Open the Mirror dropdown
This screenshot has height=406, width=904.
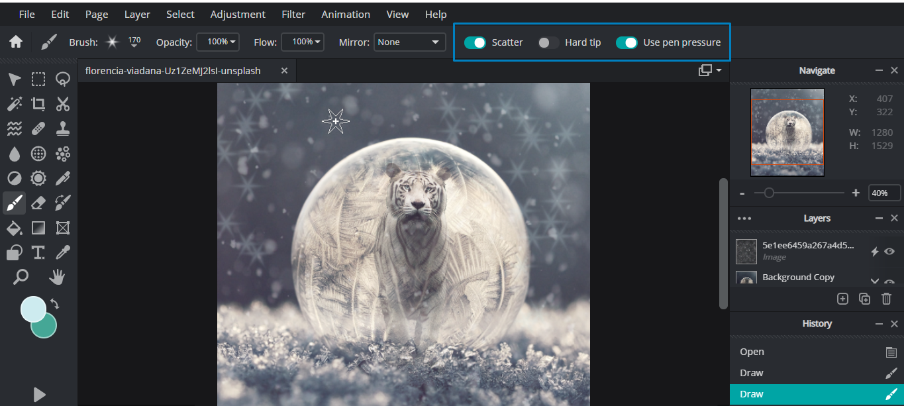(x=409, y=42)
